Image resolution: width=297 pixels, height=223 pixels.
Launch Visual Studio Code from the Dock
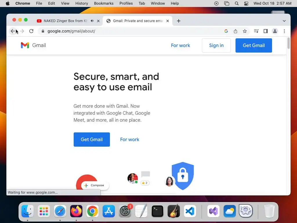190,211
